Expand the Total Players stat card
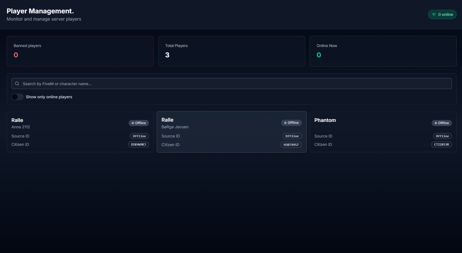Image resolution: width=462 pixels, height=253 pixels. pos(231,51)
